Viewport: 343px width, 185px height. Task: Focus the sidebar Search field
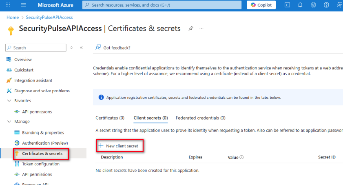(36, 47)
